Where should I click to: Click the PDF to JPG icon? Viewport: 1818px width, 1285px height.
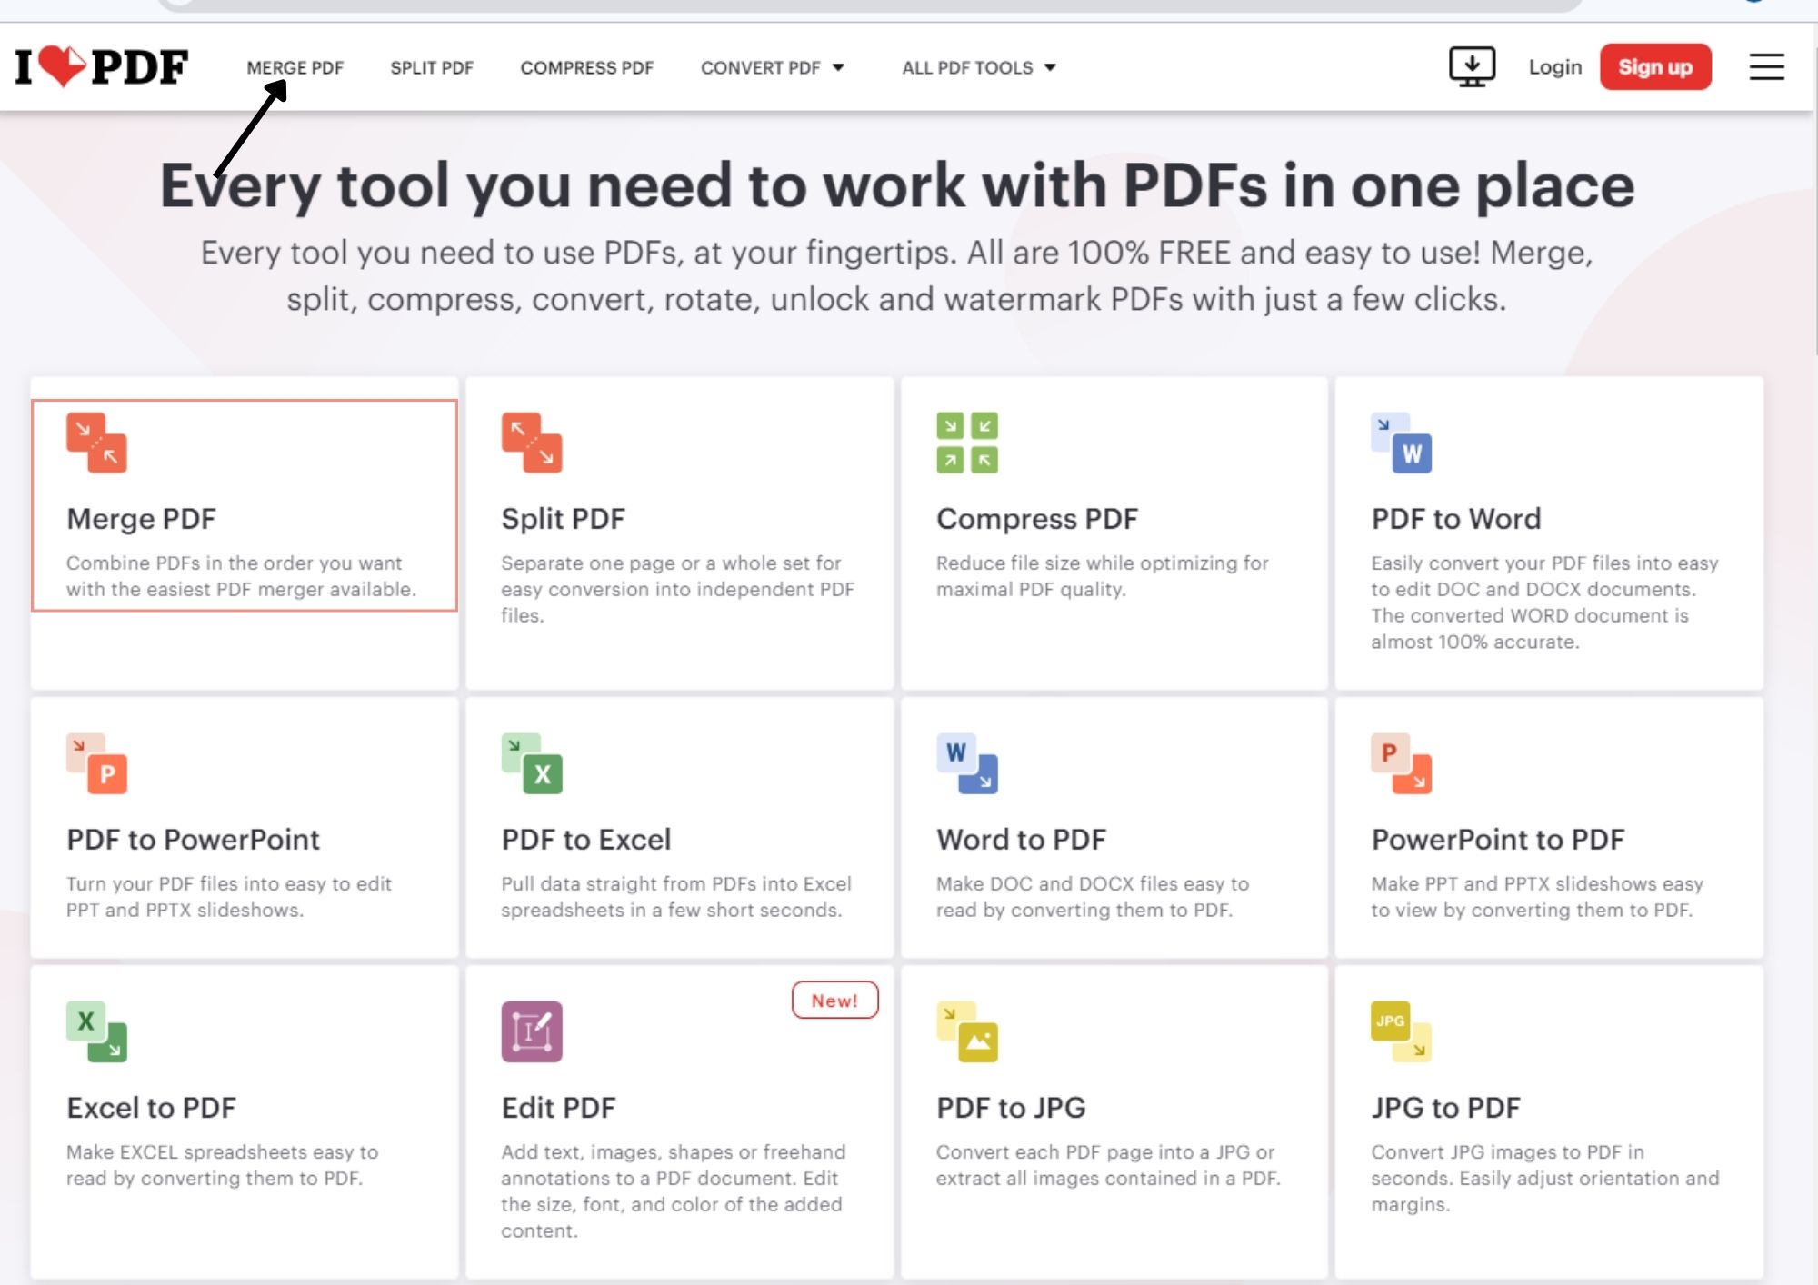pos(967,1032)
